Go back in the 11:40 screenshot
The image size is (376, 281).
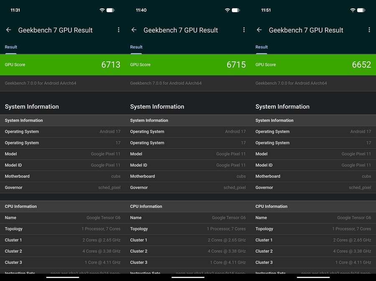(134, 30)
